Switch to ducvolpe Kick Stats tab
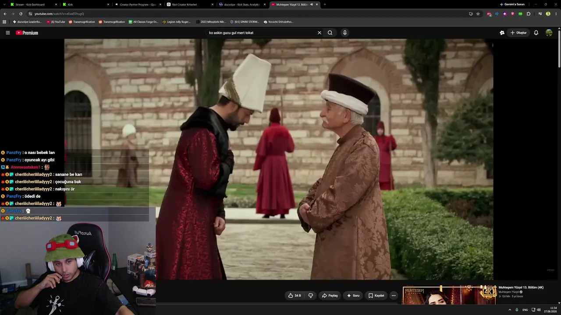The image size is (561, 315). [x=242, y=4]
